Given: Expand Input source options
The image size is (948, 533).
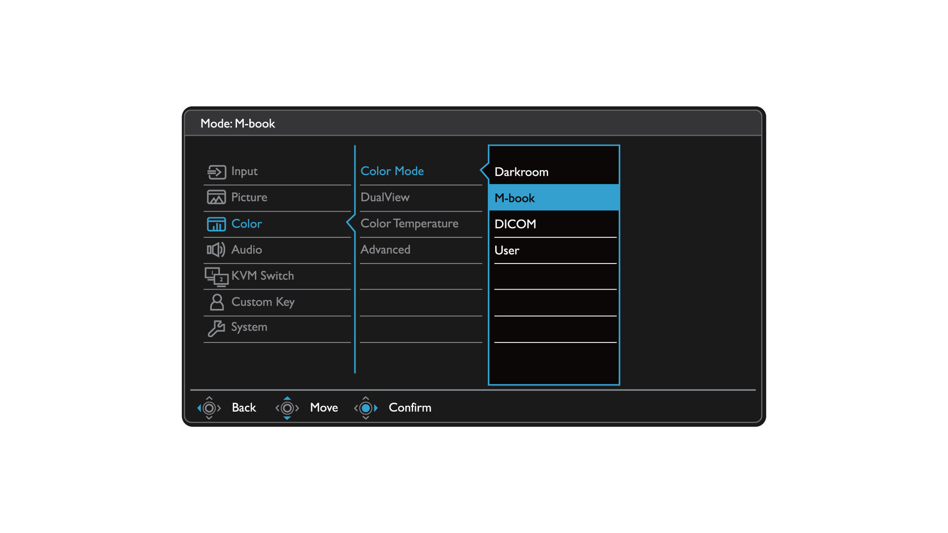Looking at the screenshot, I should pos(243,170).
